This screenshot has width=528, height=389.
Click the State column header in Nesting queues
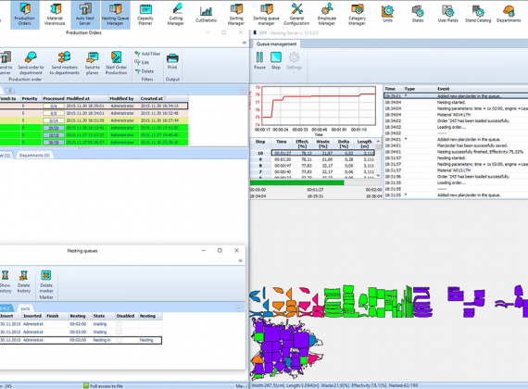(x=103, y=316)
